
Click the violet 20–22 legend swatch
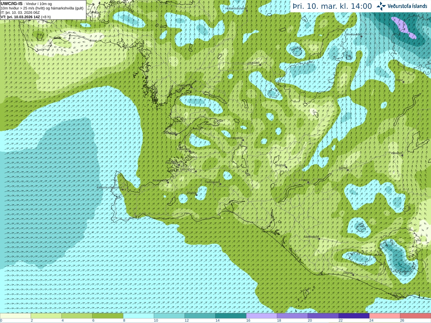pos(323,316)
